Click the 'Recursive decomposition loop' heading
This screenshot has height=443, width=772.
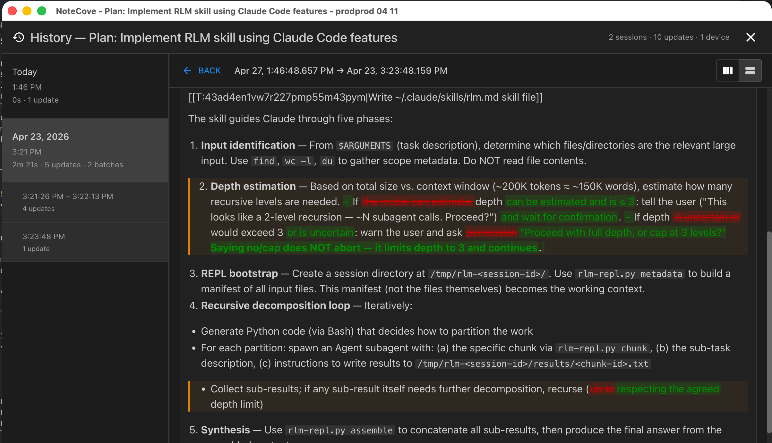click(x=275, y=305)
